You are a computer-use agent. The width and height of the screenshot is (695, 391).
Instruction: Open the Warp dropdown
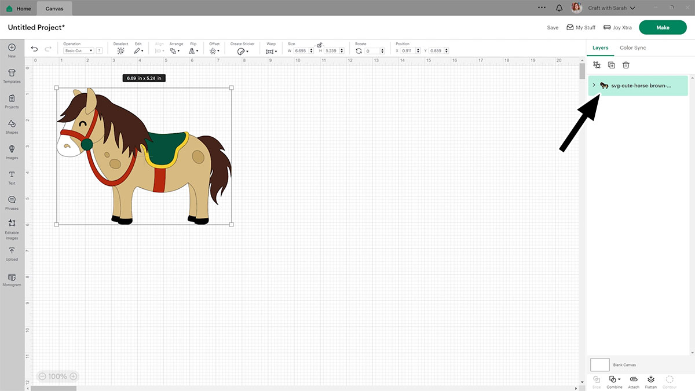[x=271, y=51]
